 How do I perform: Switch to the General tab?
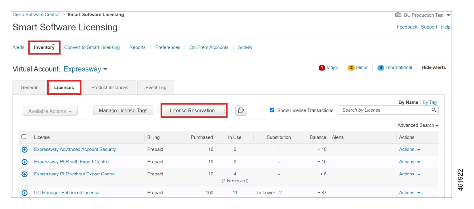[x=29, y=88]
